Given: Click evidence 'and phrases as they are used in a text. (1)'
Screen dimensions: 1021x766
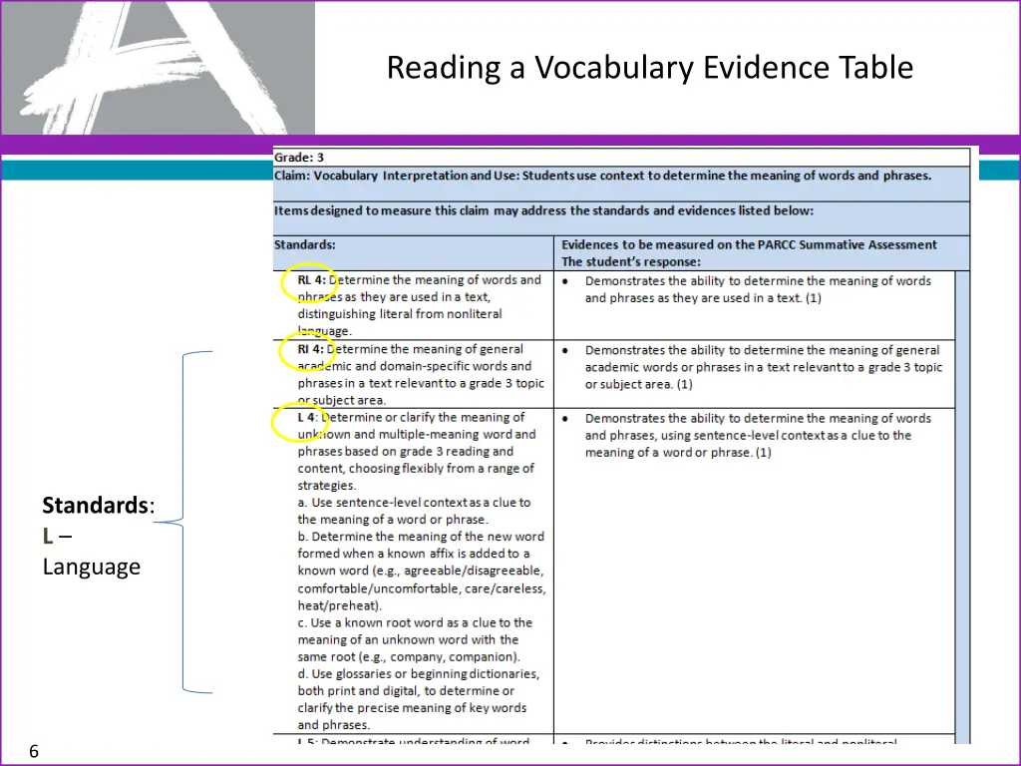Looking at the screenshot, I should coord(703,298).
